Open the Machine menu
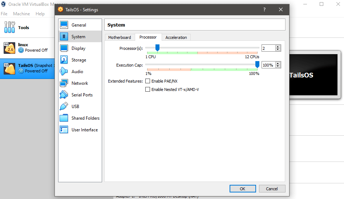344x199 pixels. click(21, 13)
